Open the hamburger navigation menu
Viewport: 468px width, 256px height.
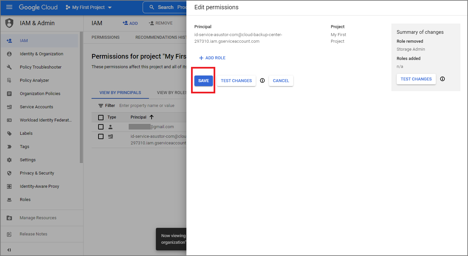tap(9, 7)
